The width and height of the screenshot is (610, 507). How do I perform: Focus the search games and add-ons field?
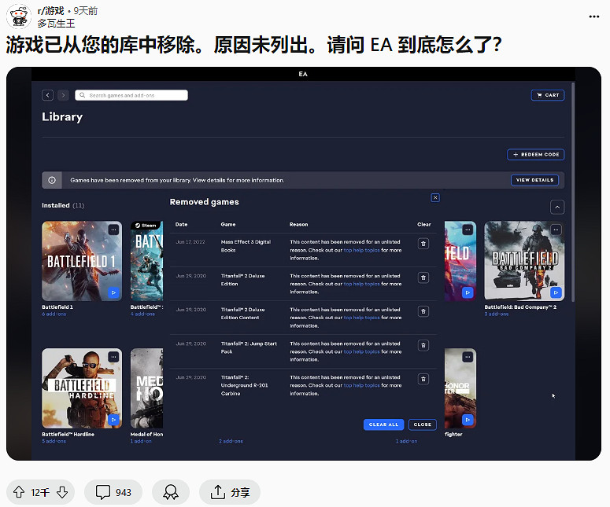click(x=131, y=95)
